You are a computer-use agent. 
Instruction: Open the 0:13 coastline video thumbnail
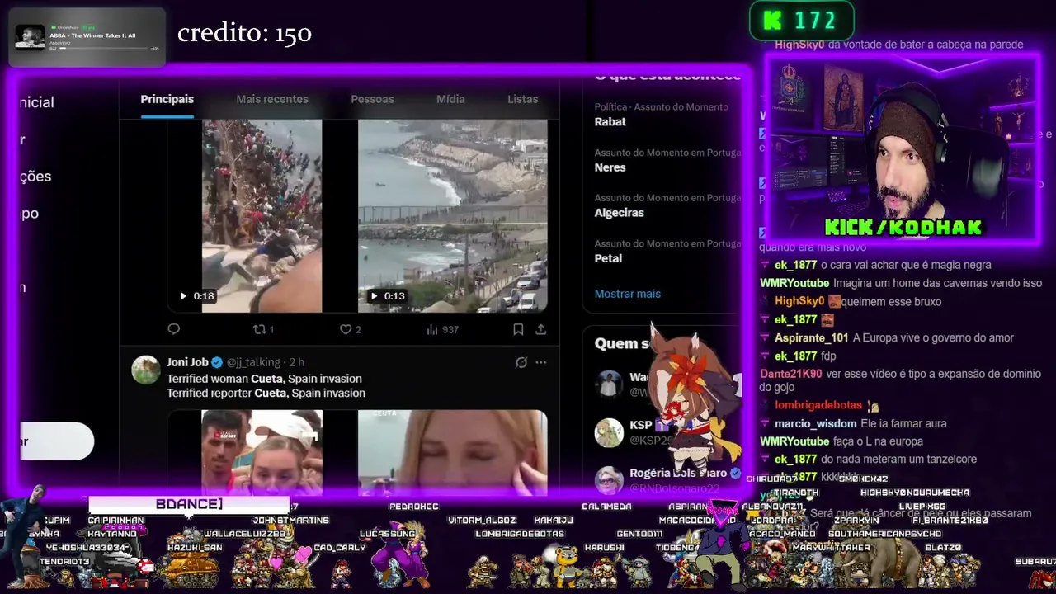point(453,216)
